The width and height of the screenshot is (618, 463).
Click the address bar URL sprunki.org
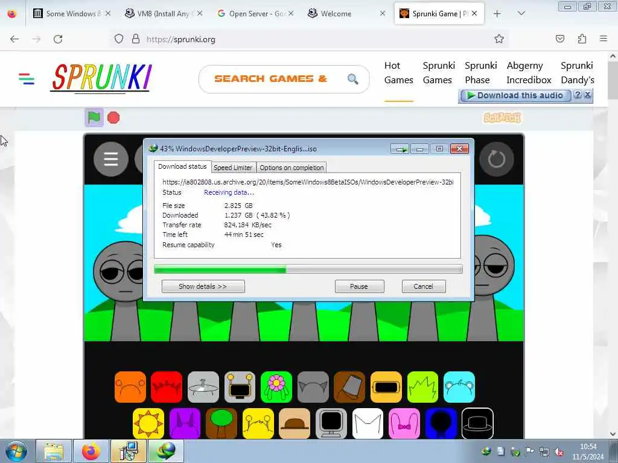tap(181, 39)
